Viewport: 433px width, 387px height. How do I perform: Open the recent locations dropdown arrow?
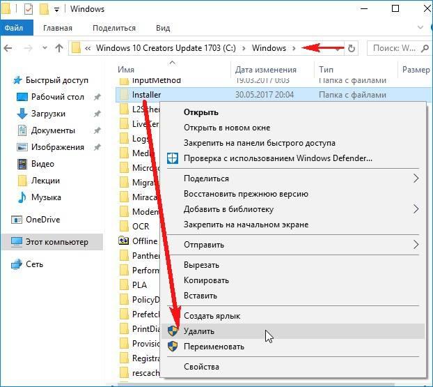tap(45, 48)
